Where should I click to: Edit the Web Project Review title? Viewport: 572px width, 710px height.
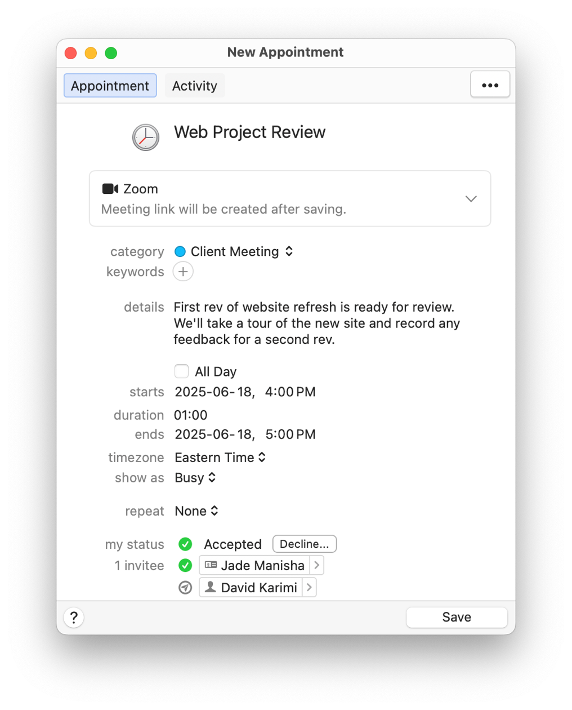(250, 132)
